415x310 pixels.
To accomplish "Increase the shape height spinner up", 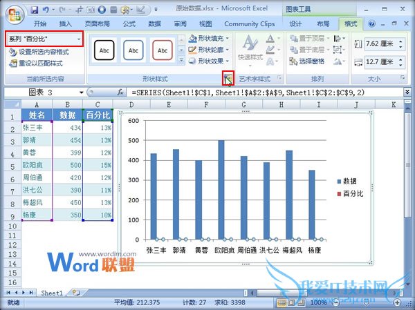I will point(400,41).
